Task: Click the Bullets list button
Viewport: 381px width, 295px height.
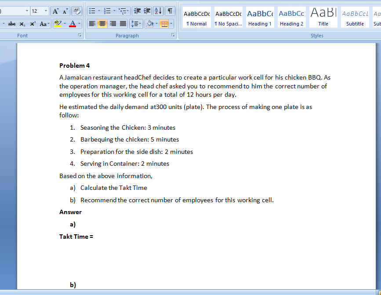Action: pyautogui.click(x=92, y=11)
